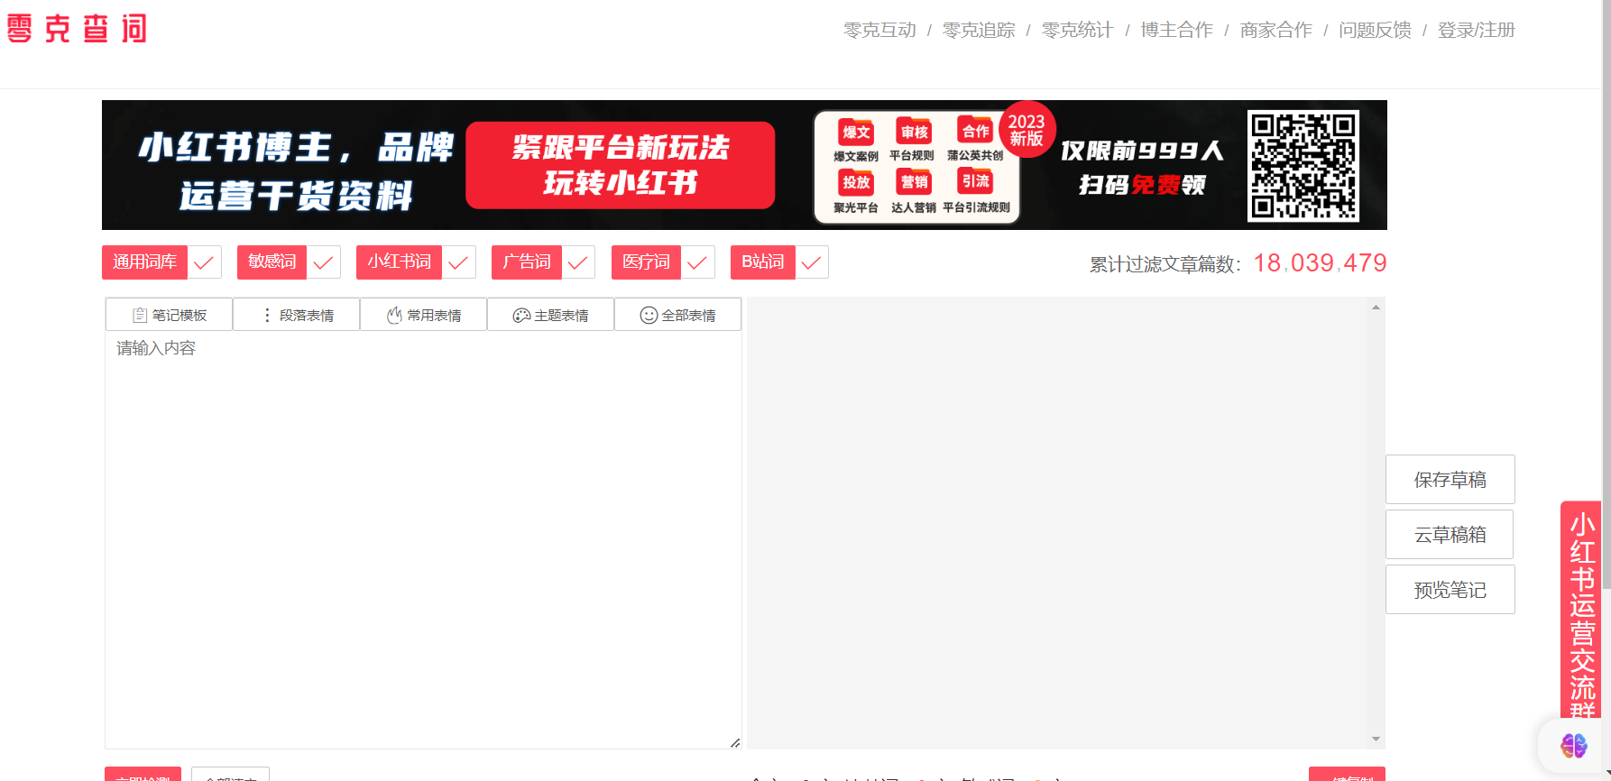Image resolution: width=1611 pixels, height=781 pixels.
Task: Toggle the B站词 checkbox
Action: pyautogui.click(x=811, y=262)
